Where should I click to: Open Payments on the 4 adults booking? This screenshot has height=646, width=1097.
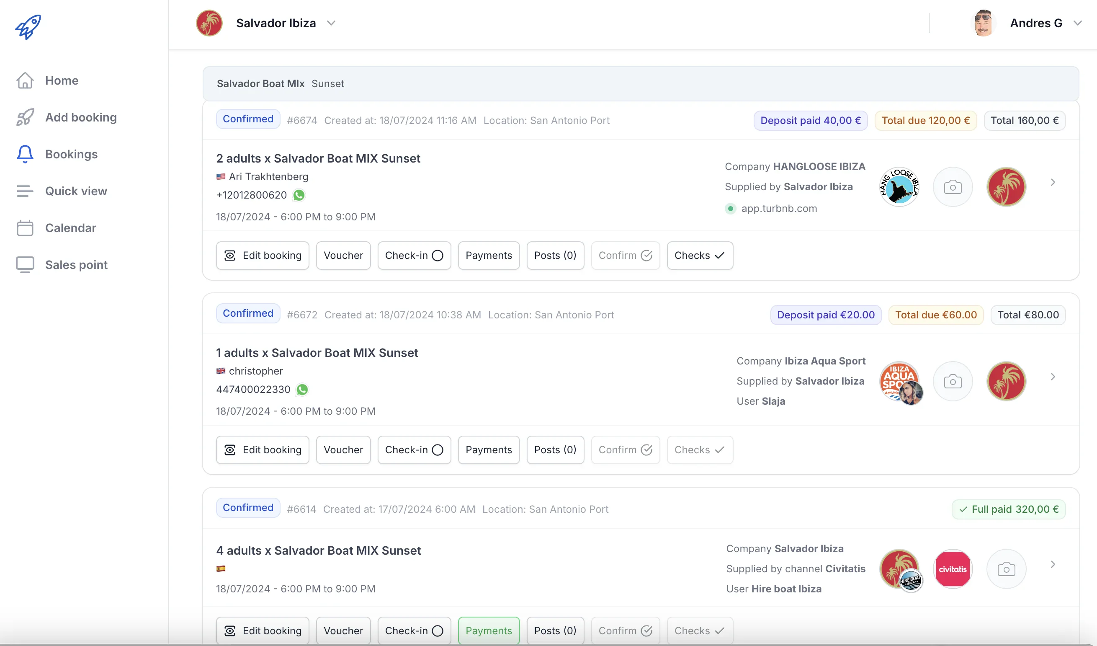pyautogui.click(x=489, y=630)
